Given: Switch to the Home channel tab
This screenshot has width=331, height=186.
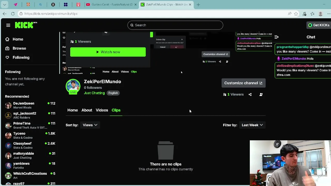Looking at the screenshot, I should click(x=73, y=110).
